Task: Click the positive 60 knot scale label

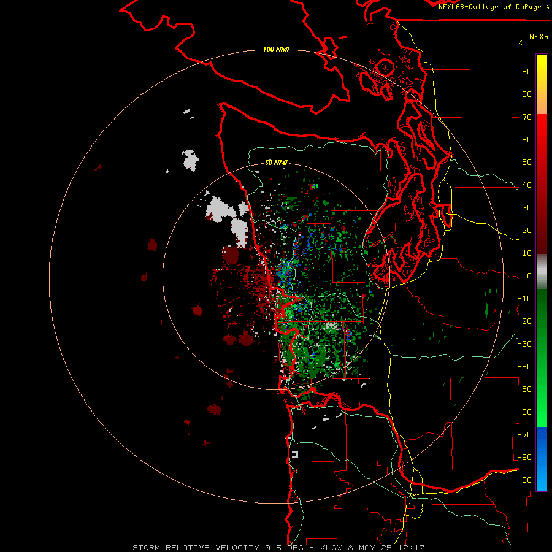Action: (x=527, y=140)
